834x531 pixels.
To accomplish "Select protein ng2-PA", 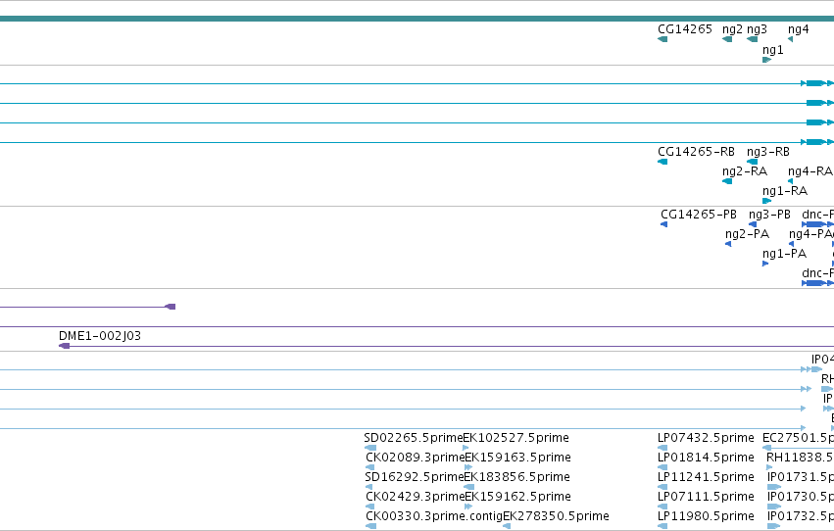I will [x=748, y=234].
